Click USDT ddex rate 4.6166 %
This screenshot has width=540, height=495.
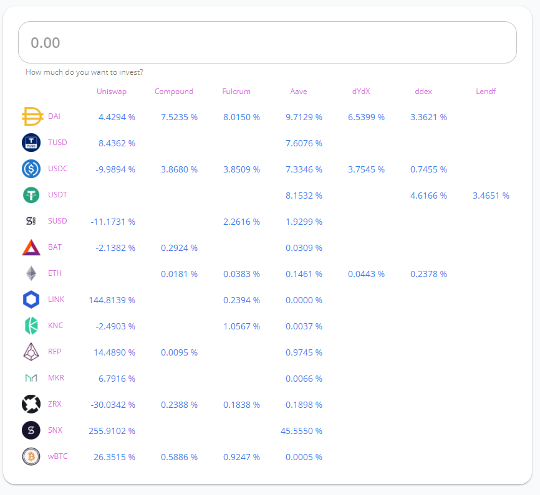point(428,196)
